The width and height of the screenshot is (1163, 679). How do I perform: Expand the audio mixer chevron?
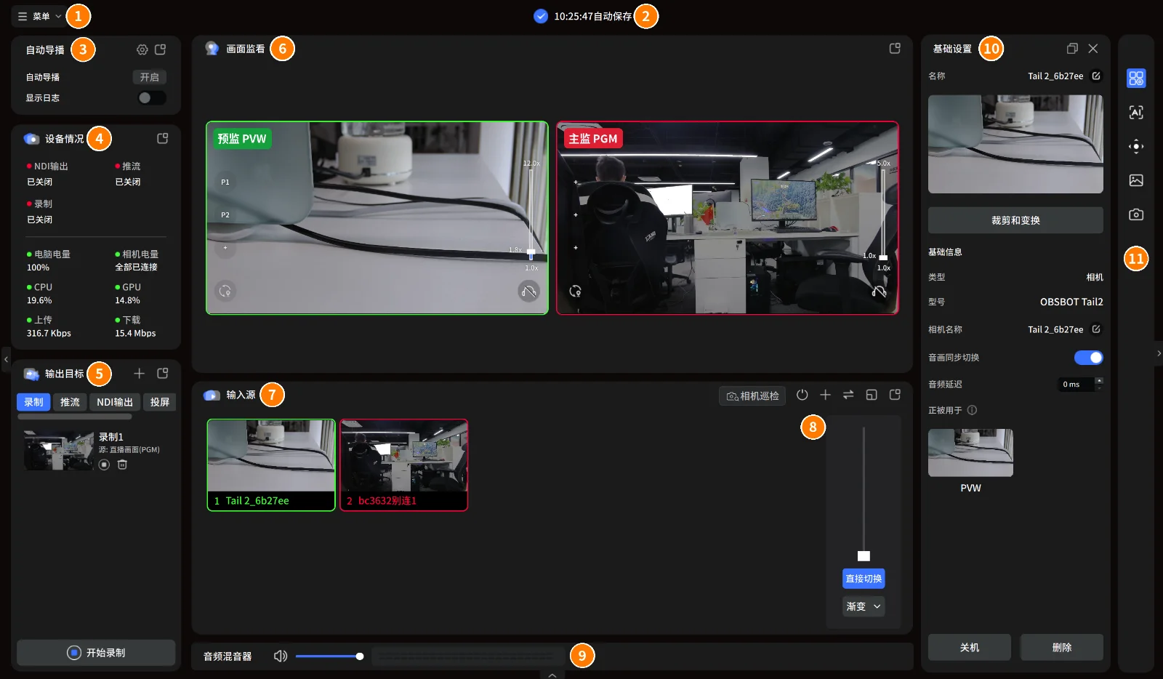point(552,675)
